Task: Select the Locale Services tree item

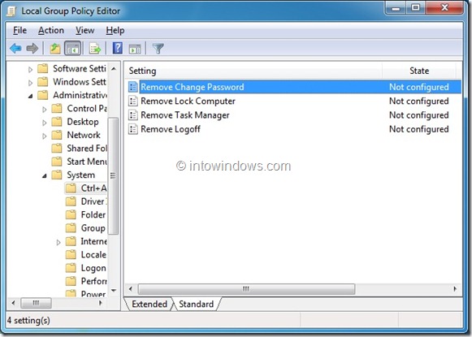Action: (93, 254)
